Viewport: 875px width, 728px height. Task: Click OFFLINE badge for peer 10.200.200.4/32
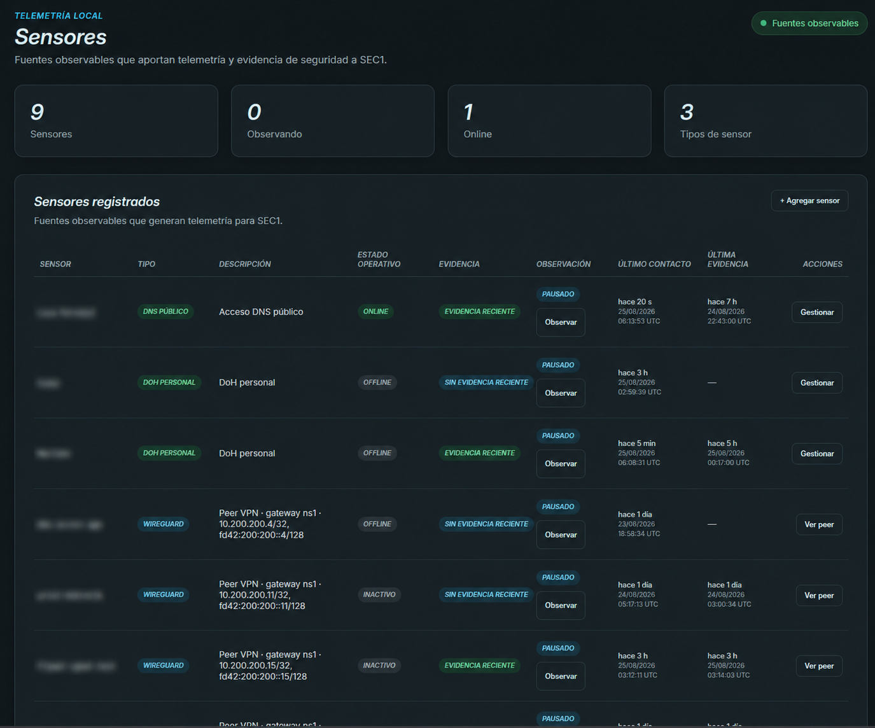(377, 524)
